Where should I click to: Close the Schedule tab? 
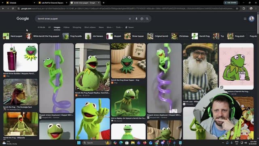(x=34, y=3)
